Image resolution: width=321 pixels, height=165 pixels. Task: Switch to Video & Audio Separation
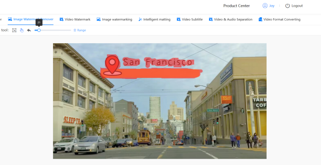pyautogui.click(x=231, y=20)
